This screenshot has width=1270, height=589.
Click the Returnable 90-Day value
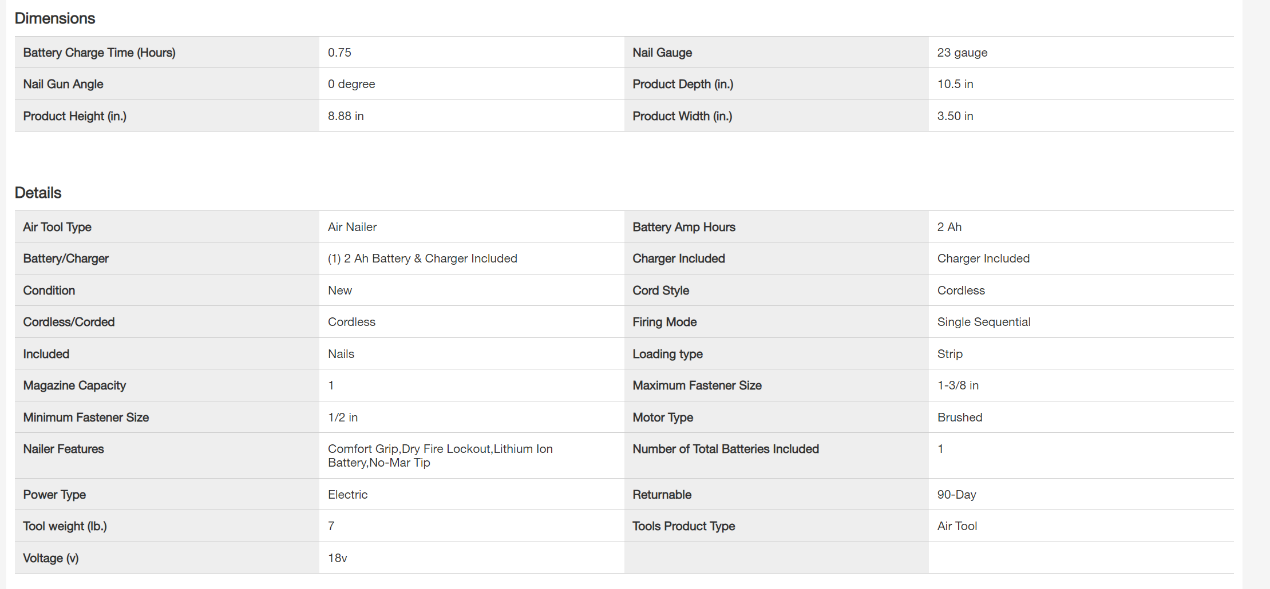click(x=956, y=495)
